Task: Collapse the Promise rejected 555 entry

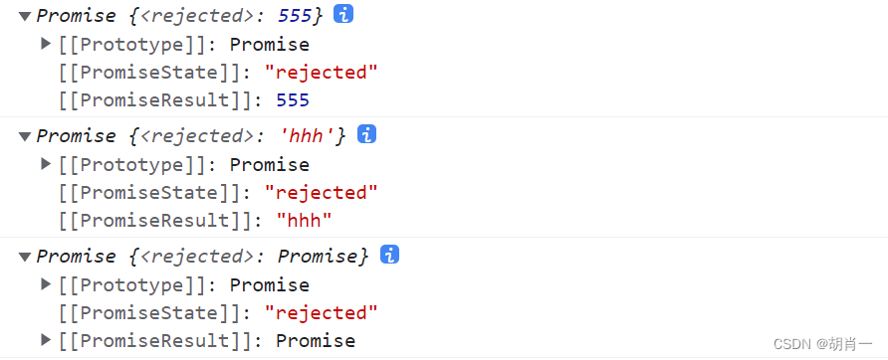Action: [24, 16]
